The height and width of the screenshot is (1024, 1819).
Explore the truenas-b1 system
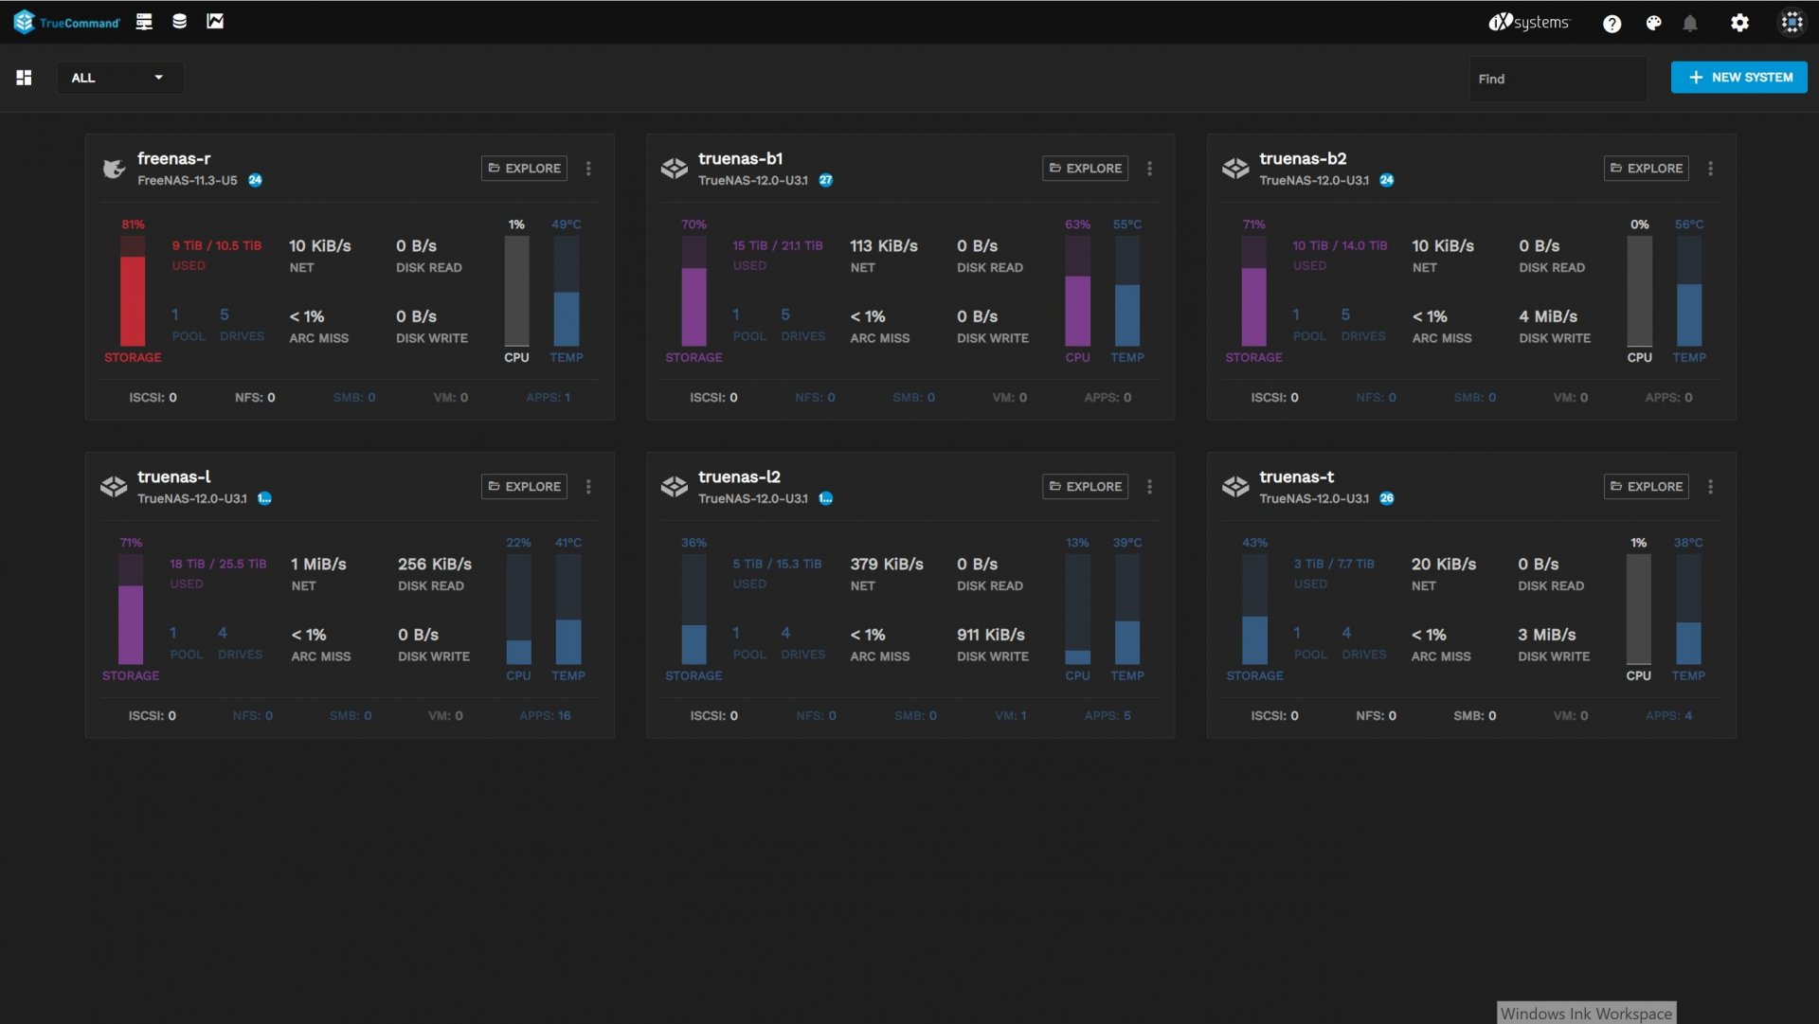point(1085,168)
